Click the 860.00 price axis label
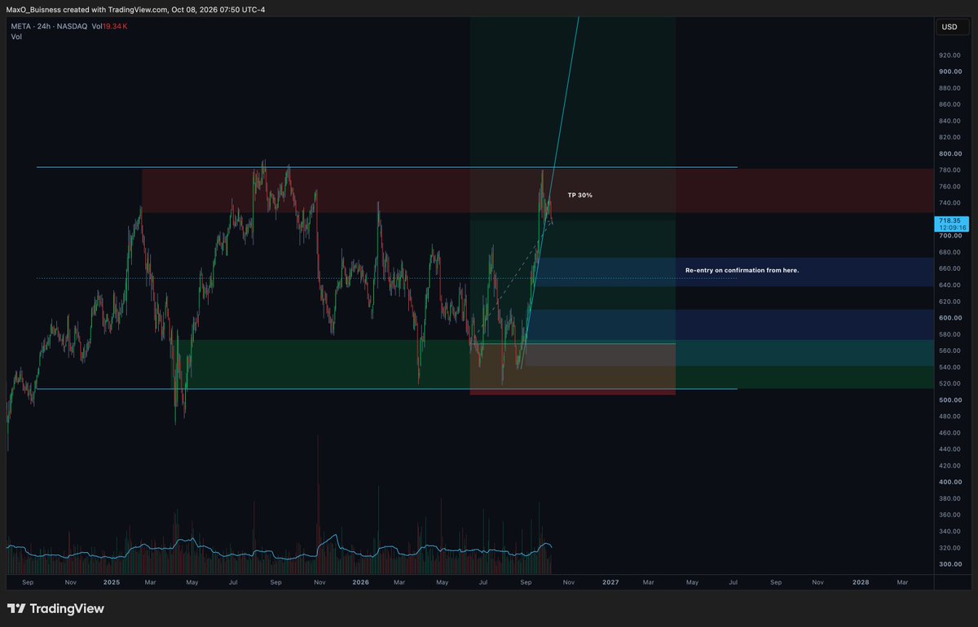The height and width of the screenshot is (627, 978). coord(949,104)
